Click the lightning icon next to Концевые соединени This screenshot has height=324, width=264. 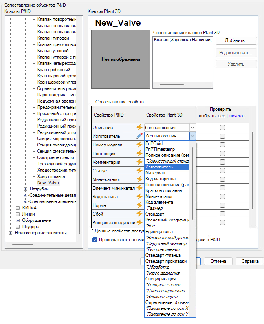(139, 222)
